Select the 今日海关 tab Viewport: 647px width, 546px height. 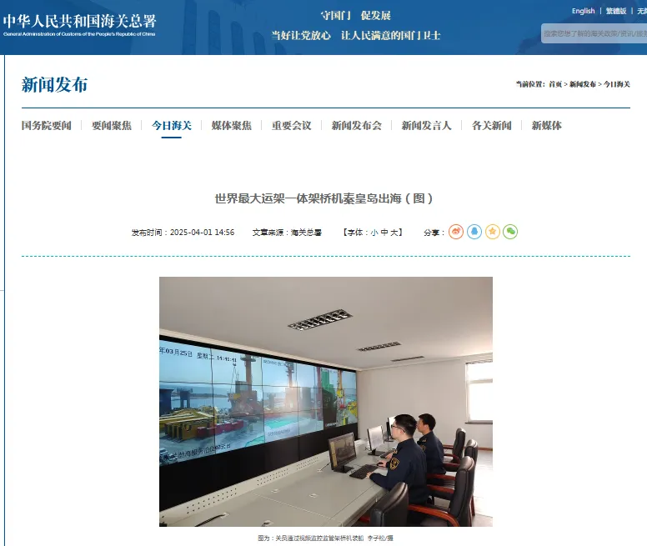pyautogui.click(x=172, y=125)
